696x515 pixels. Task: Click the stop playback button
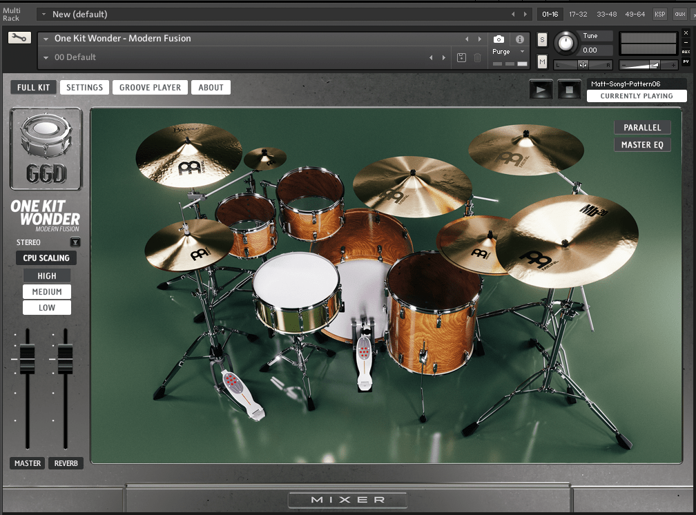(568, 88)
